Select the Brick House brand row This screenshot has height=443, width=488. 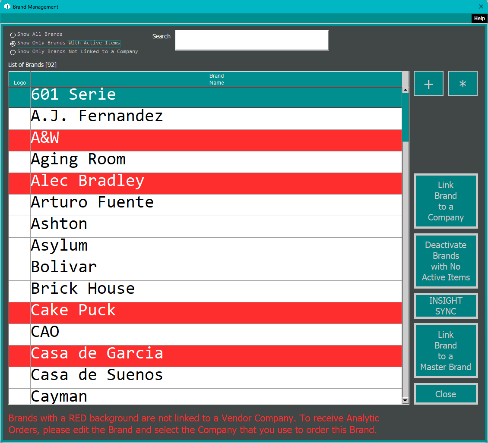point(205,292)
